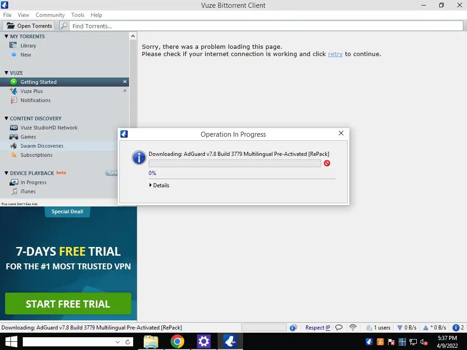This screenshot has width=467, height=350.
Task: Click the Respect IP link
Action: click(318, 328)
